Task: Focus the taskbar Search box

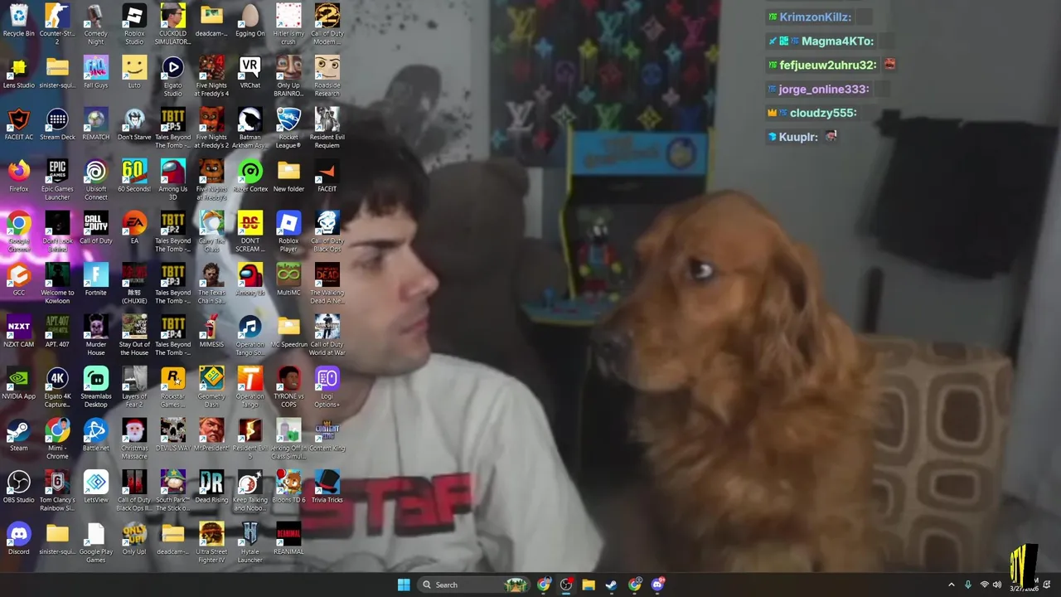Action: (x=475, y=585)
